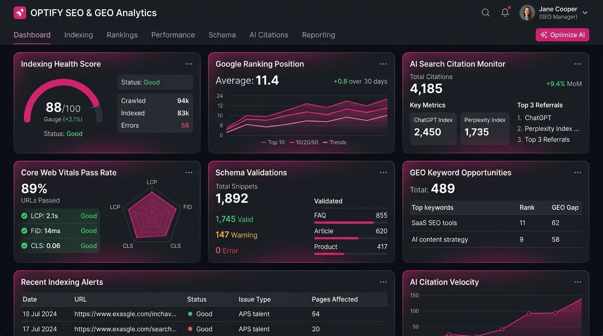This screenshot has width=603, height=336.
Task: Click Jane Cooper's profile avatar
Action: click(x=527, y=13)
